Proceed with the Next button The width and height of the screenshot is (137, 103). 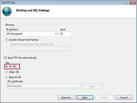tap(85, 97)
